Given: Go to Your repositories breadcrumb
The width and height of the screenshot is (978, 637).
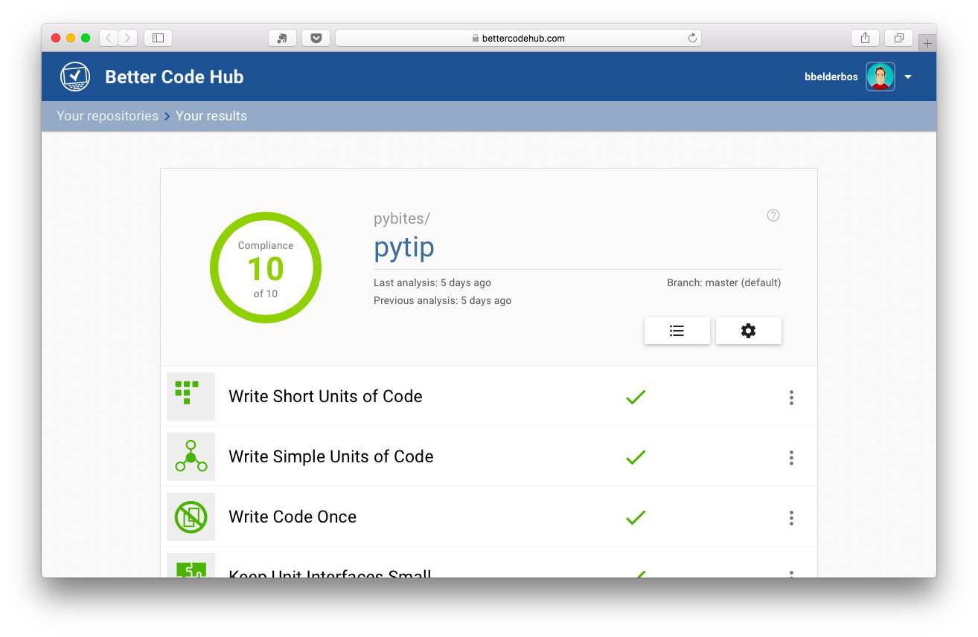Looking at the screenshot, I should tap(107, 116).
